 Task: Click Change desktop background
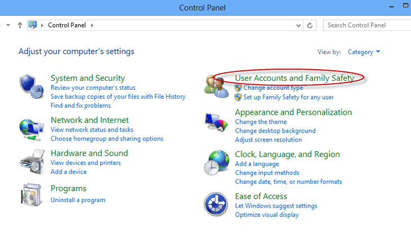pyautogui.click(x=275, y=131)
